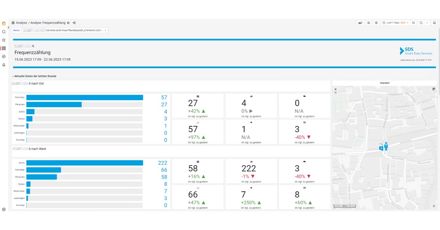The height and width of the screenshot is (230, 440).
Task: Open search from the sidebar magnifier
Action: 4,32
